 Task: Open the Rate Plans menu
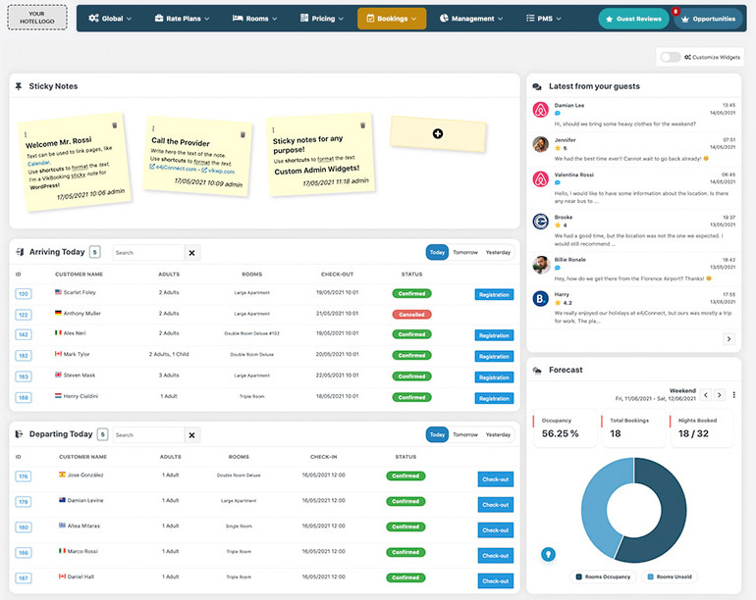[x=182, y=19]
